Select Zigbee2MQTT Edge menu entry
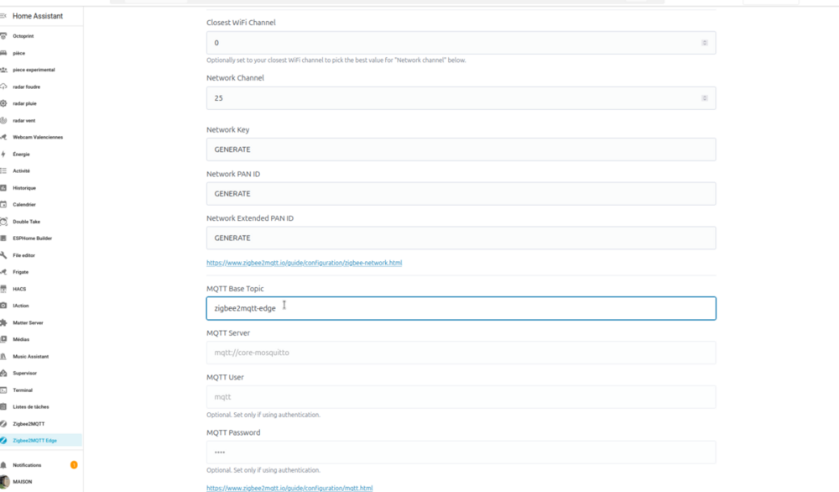 click(x=40, y=441)
